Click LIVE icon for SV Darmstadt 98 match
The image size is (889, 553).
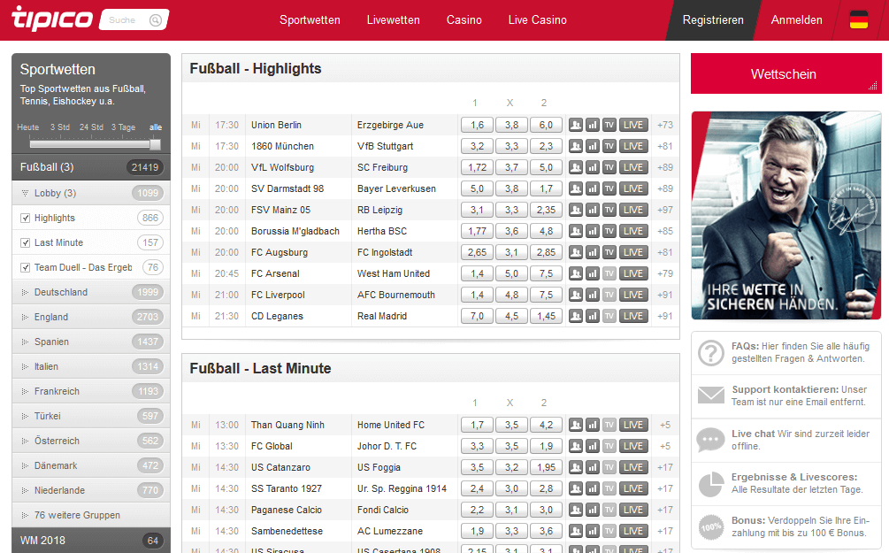(x=633, y=188)
